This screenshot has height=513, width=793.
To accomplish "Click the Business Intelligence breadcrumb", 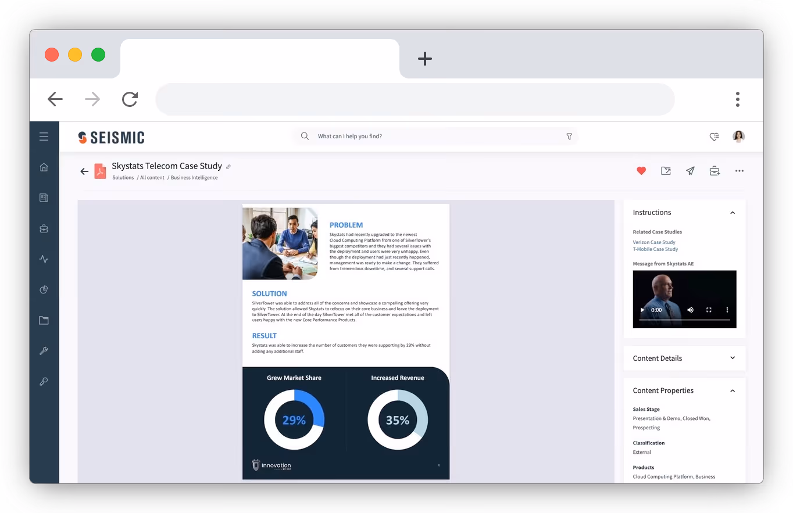I will [194, 178].
